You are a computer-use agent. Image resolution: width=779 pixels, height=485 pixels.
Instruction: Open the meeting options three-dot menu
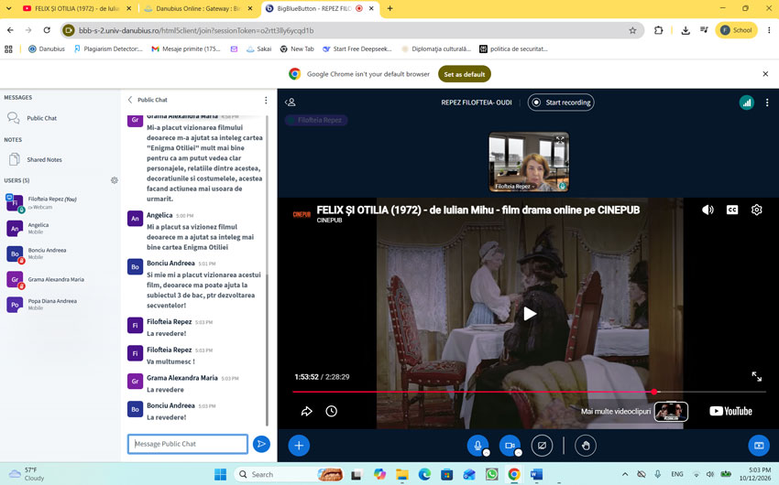767,102
